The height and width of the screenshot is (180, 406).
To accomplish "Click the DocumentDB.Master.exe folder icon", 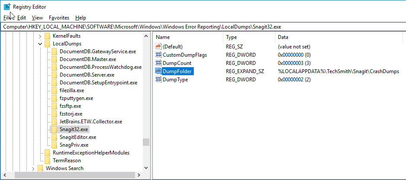I will 54,59.
